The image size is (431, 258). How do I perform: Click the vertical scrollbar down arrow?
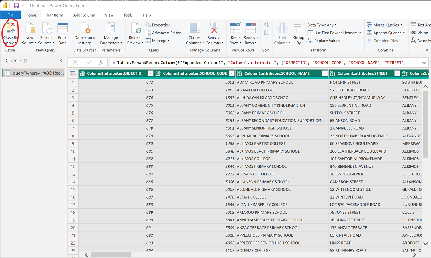426,244
